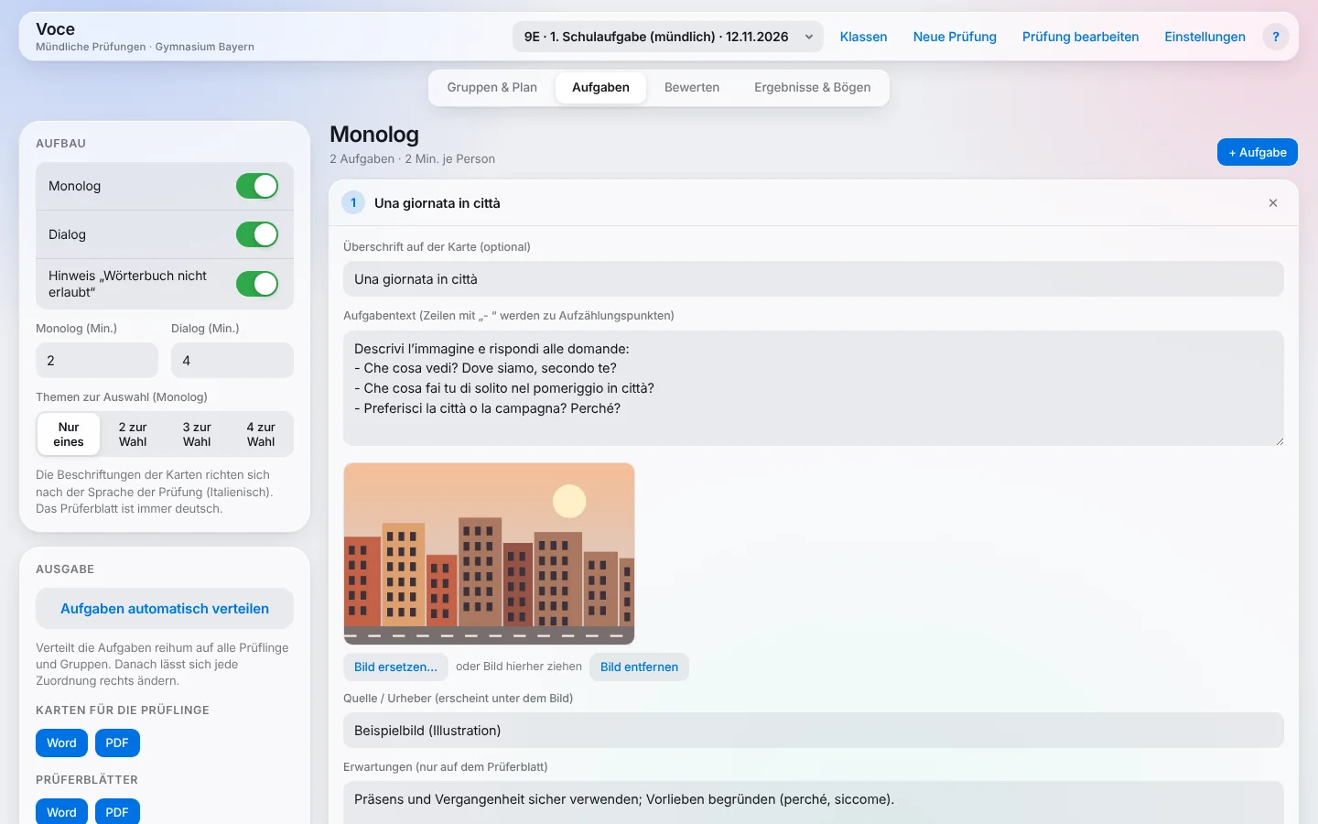Viewport: 1318px width, 824px height.
Task: Click Neue Prüfung in the header
Action: 955,37
